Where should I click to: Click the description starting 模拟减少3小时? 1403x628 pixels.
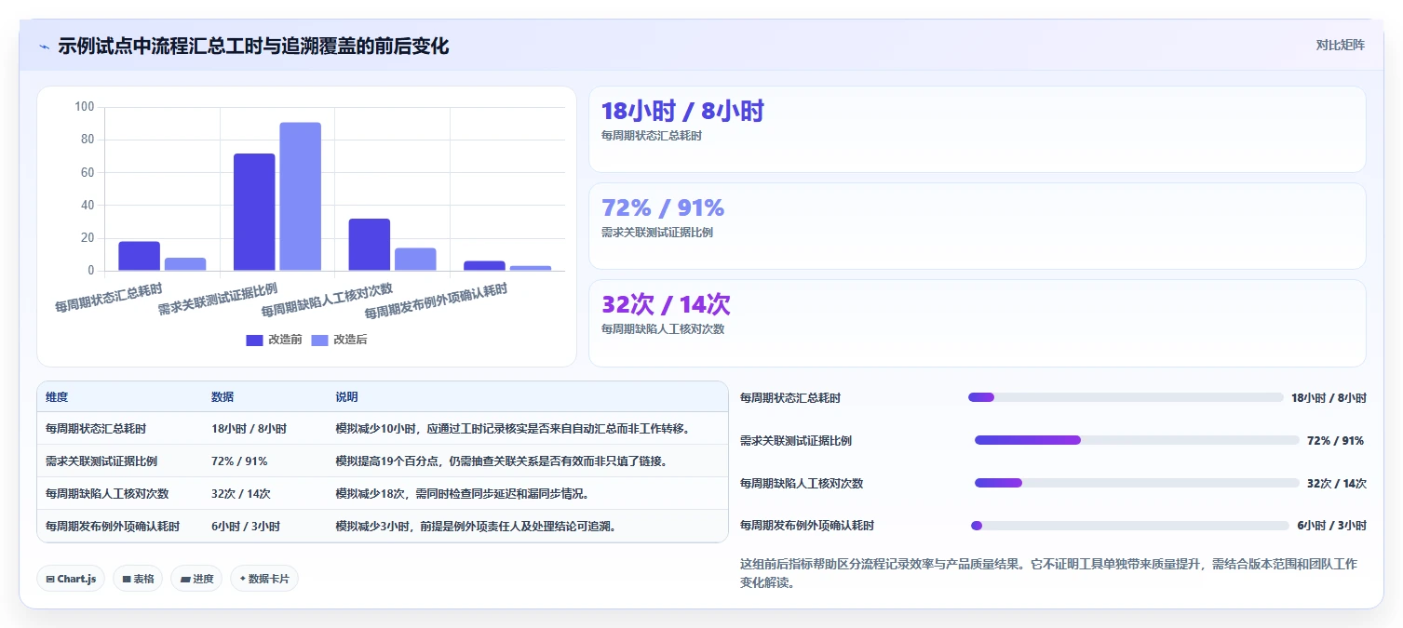tap(477, 526)
